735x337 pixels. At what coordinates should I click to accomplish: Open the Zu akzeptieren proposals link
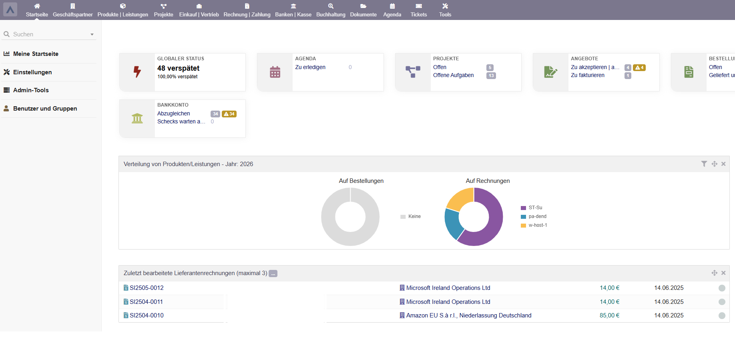pos(595,67)
